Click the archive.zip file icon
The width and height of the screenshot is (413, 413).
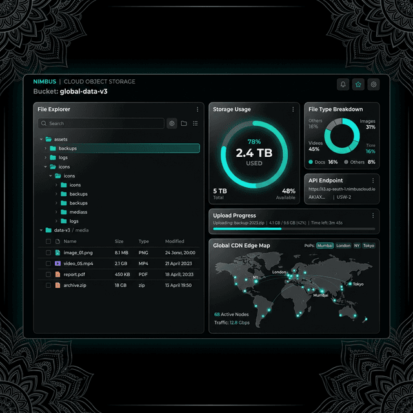pyautogui.click(x=57, y=285)
